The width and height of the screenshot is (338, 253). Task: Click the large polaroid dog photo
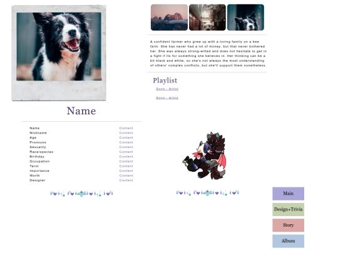(x=59, y=53)
